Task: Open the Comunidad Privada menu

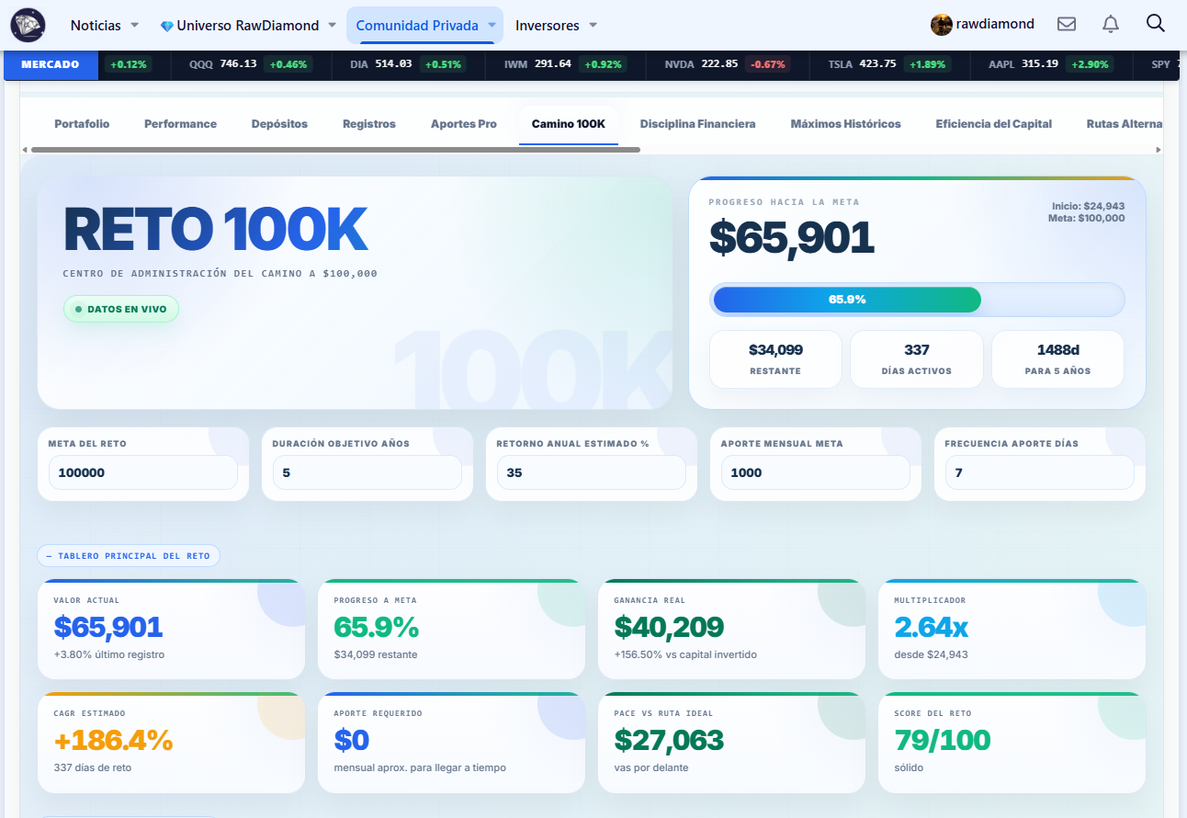Action: click(x=424, y=26)
